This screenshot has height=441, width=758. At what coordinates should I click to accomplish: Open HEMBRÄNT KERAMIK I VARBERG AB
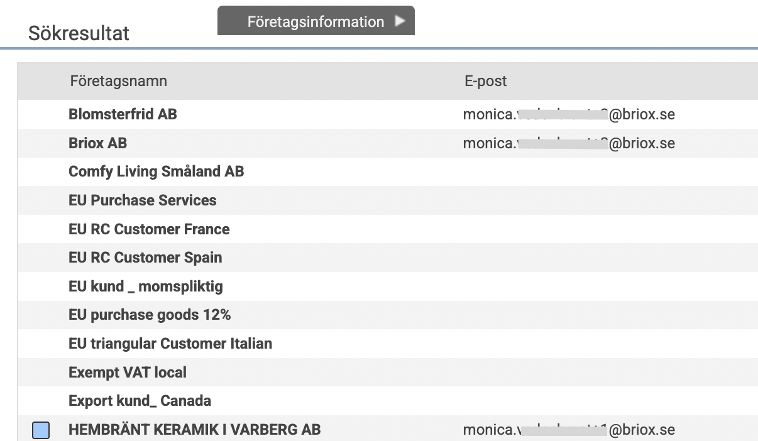pyautogui.click(x=194, y=430)
